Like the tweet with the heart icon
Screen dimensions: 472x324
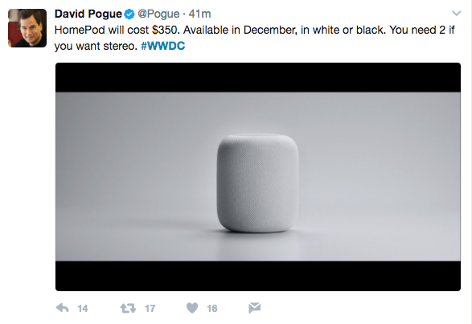(x=192, y=308)
